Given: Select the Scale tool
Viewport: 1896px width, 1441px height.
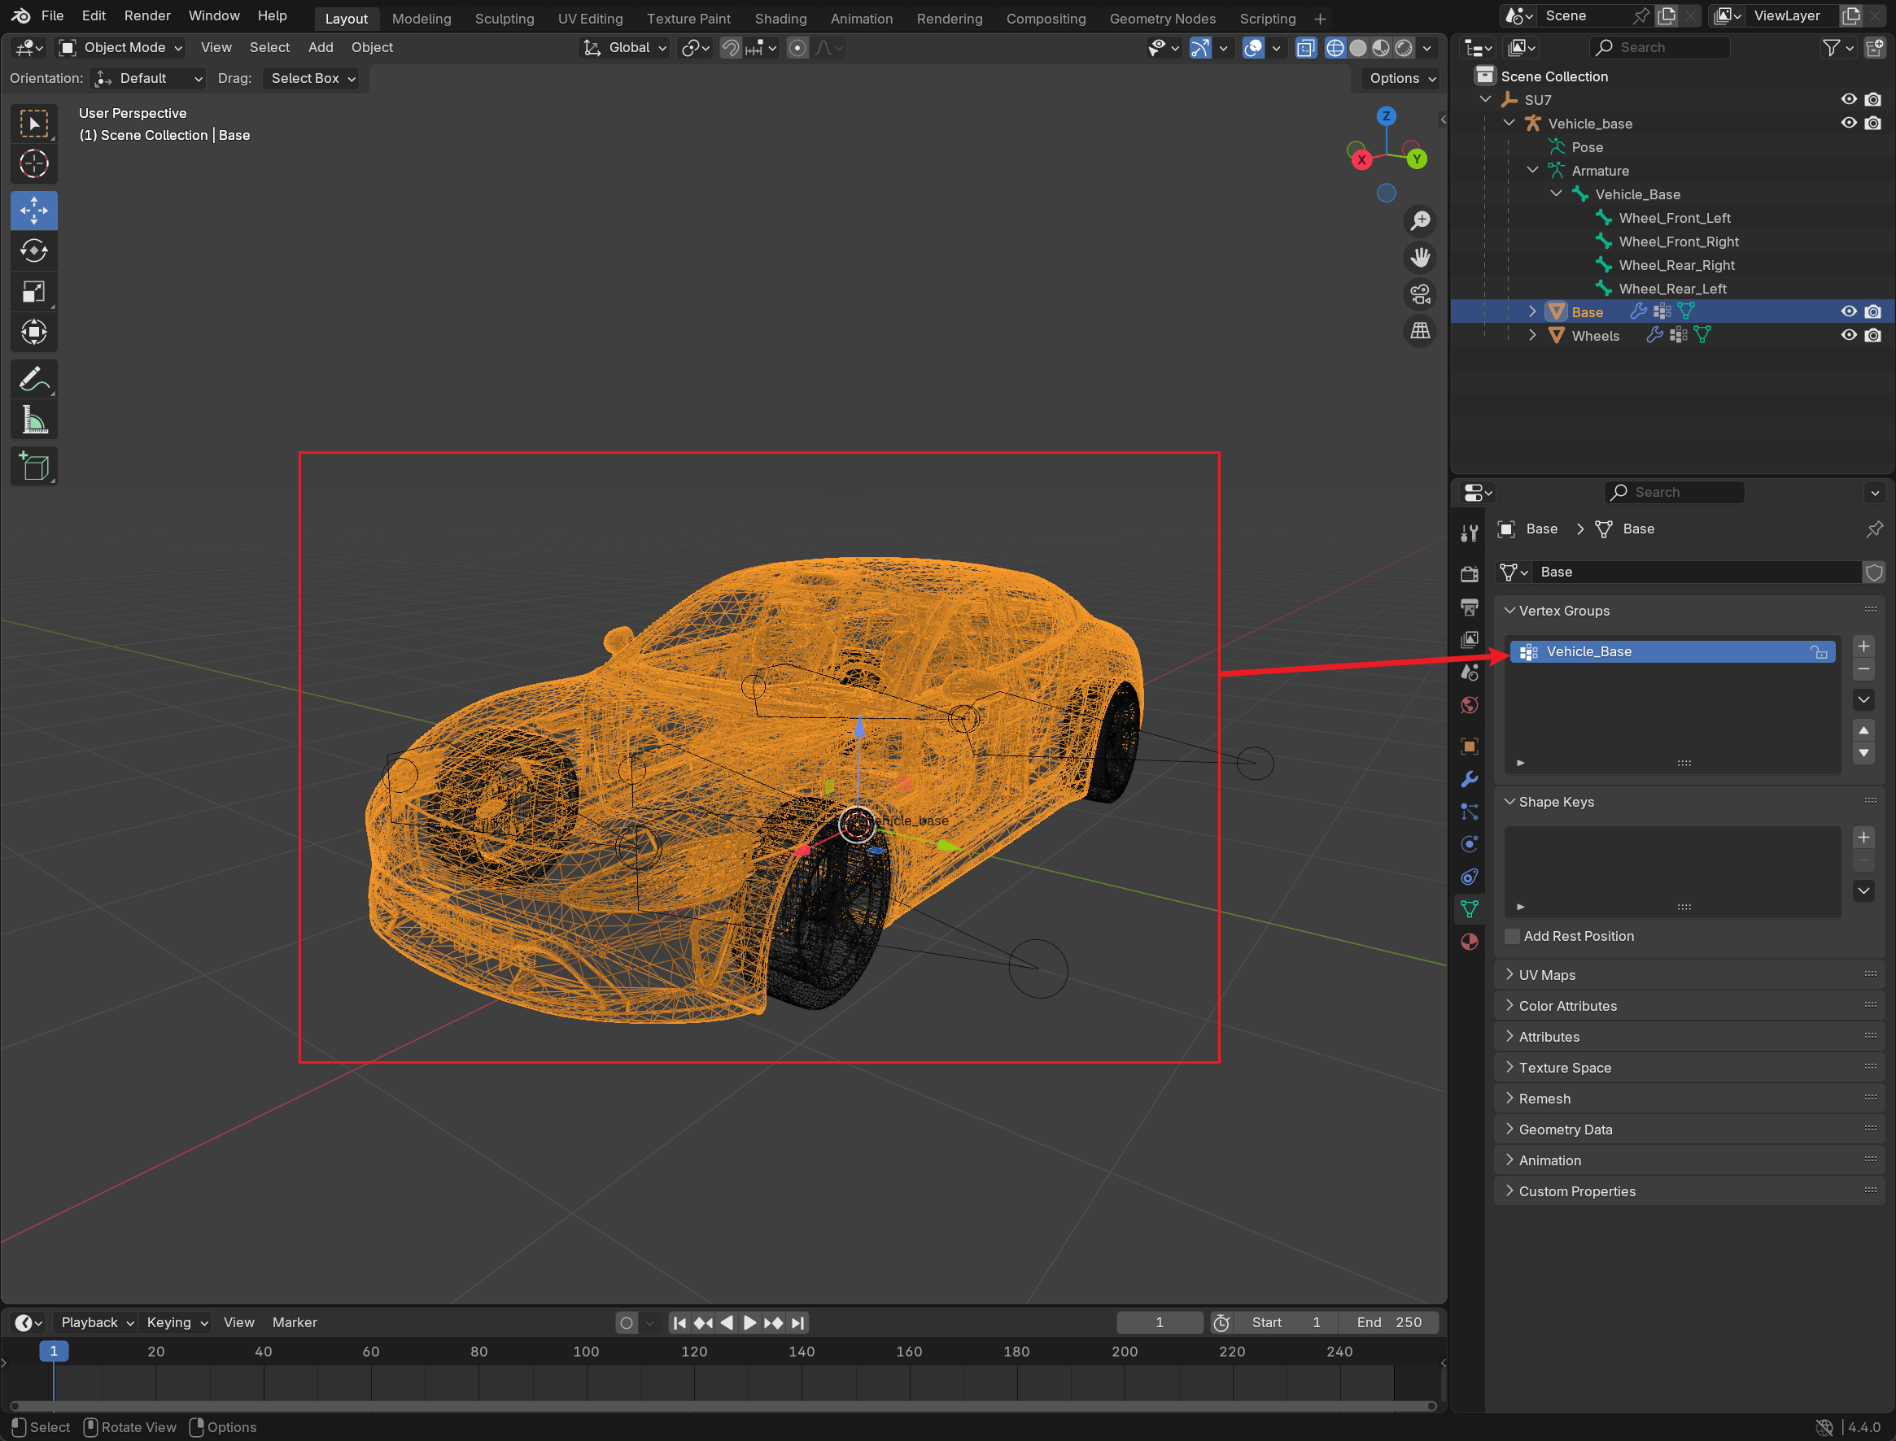Looking at the screenshot, I should point(33,293).
